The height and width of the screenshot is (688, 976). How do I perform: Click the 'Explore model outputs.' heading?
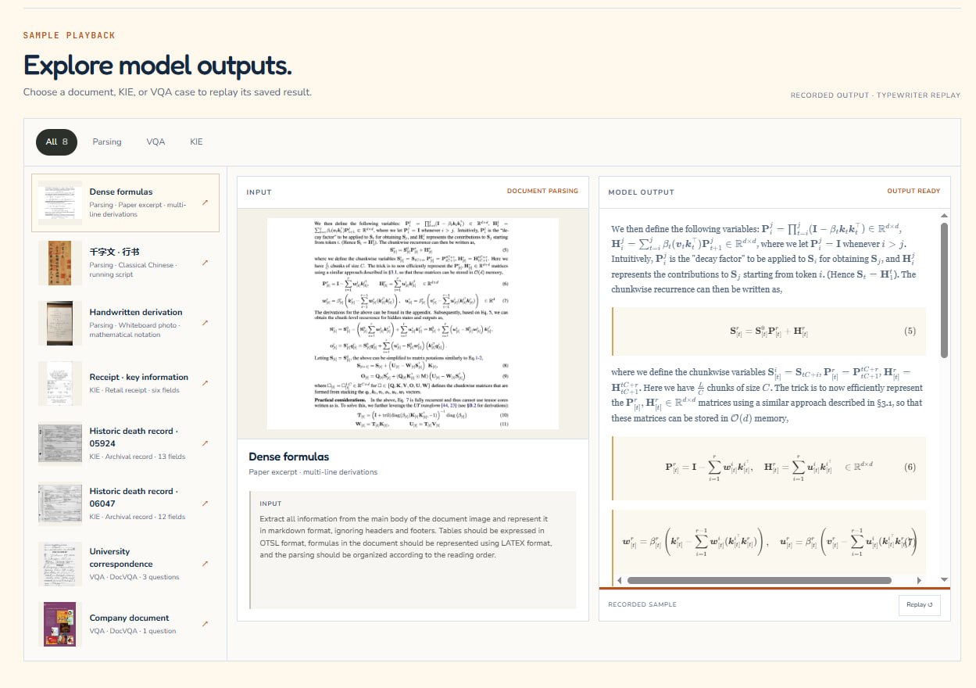158,65
